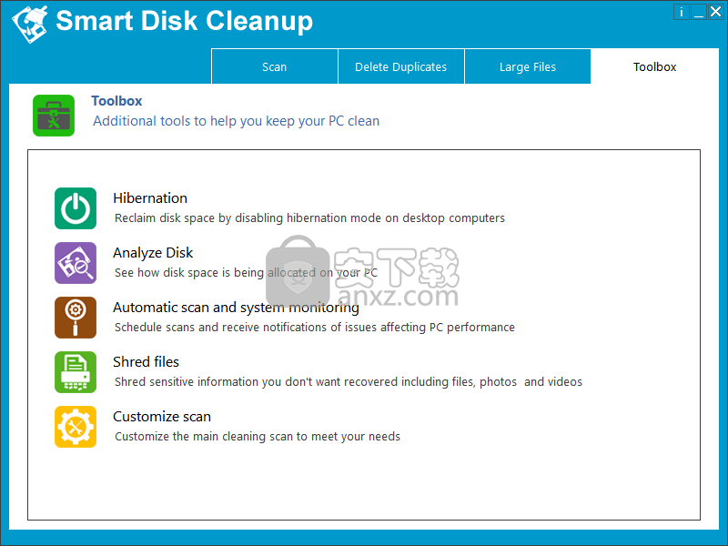728x546 pixels.
Task: Click the green Toolbox header icon
Action: (54, 116)
